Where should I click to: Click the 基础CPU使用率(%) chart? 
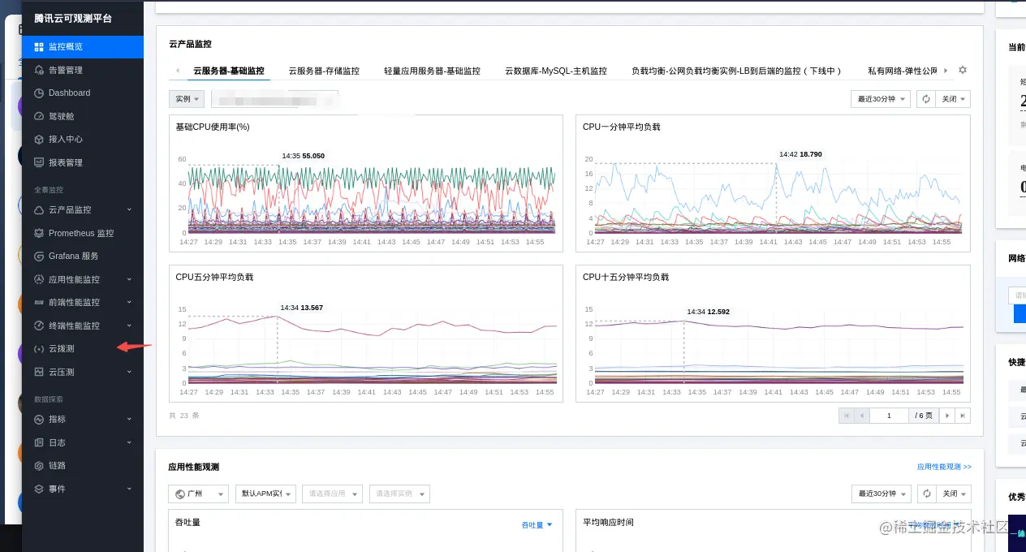(x=366, y=183)
